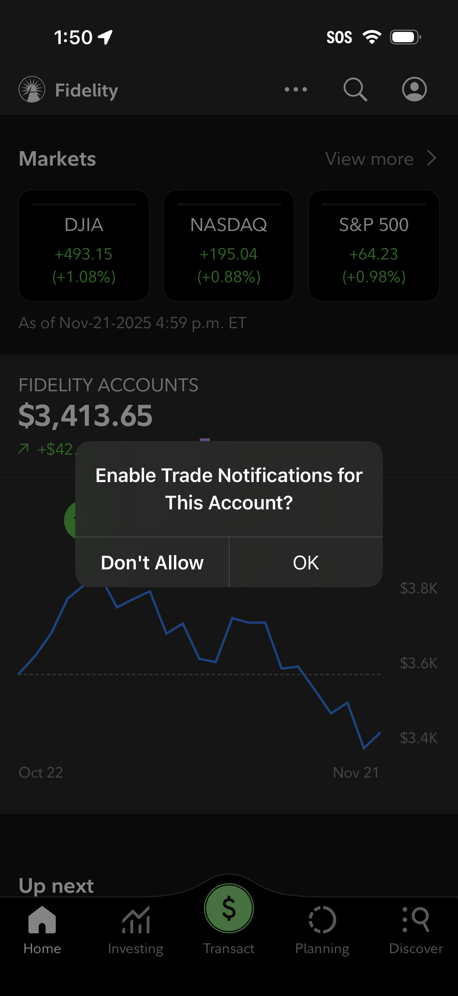Open the profile account icon
The image size is (458, 996).
coord(414,89)
